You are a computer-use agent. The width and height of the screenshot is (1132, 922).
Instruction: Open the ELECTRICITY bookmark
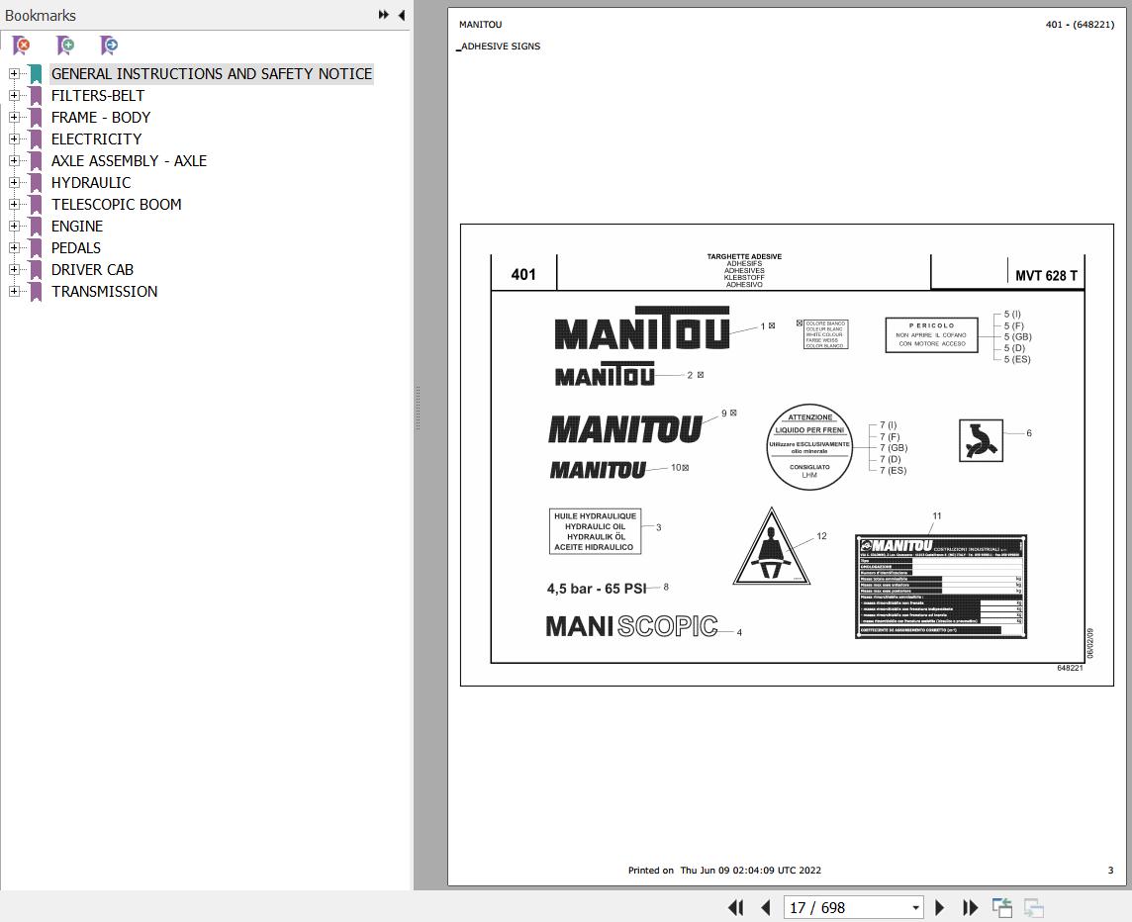pos(96,138)
